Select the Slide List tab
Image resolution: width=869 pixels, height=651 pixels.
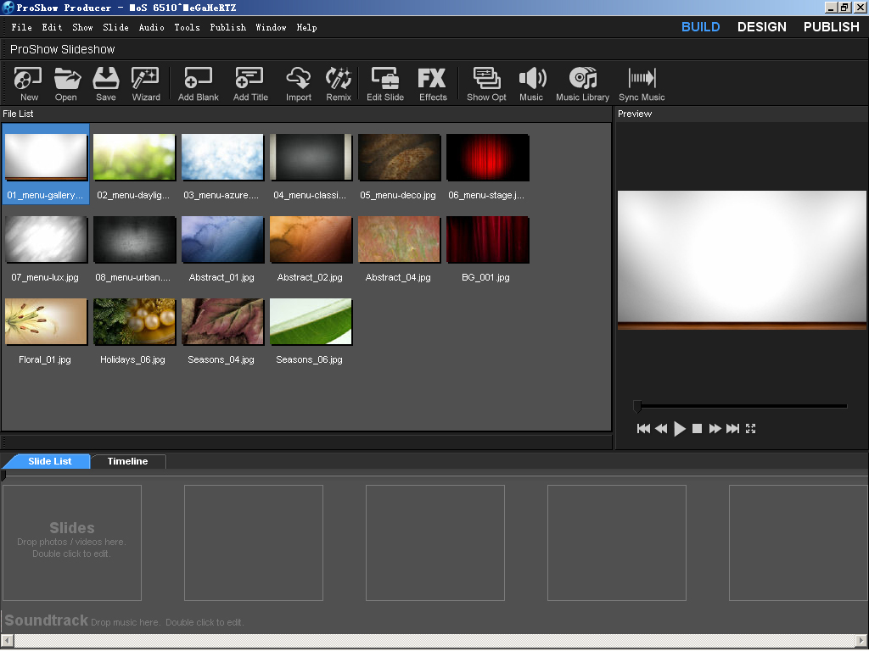50,461
